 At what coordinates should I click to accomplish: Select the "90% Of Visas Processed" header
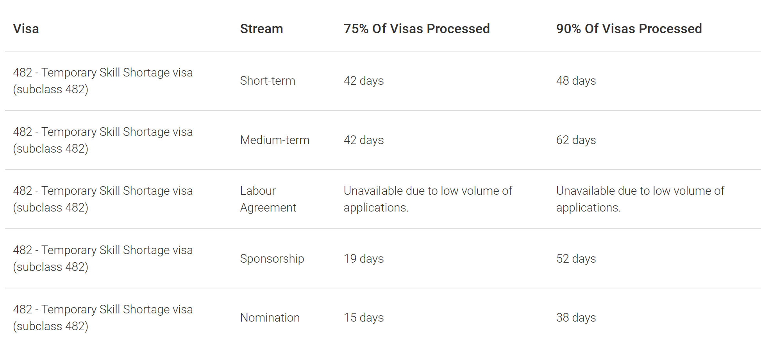coord(629,29)
